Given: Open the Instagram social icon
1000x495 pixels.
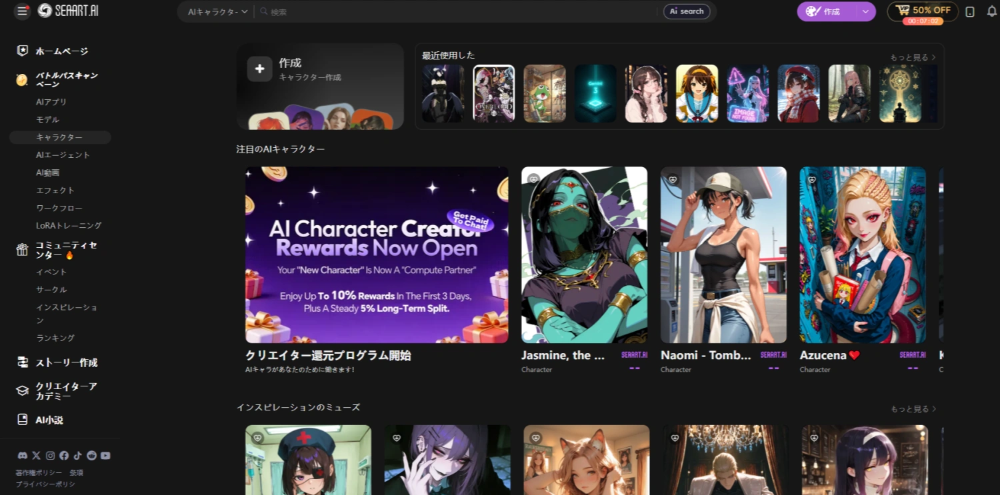Looking at the screenshot, I should tap(50, 456).
